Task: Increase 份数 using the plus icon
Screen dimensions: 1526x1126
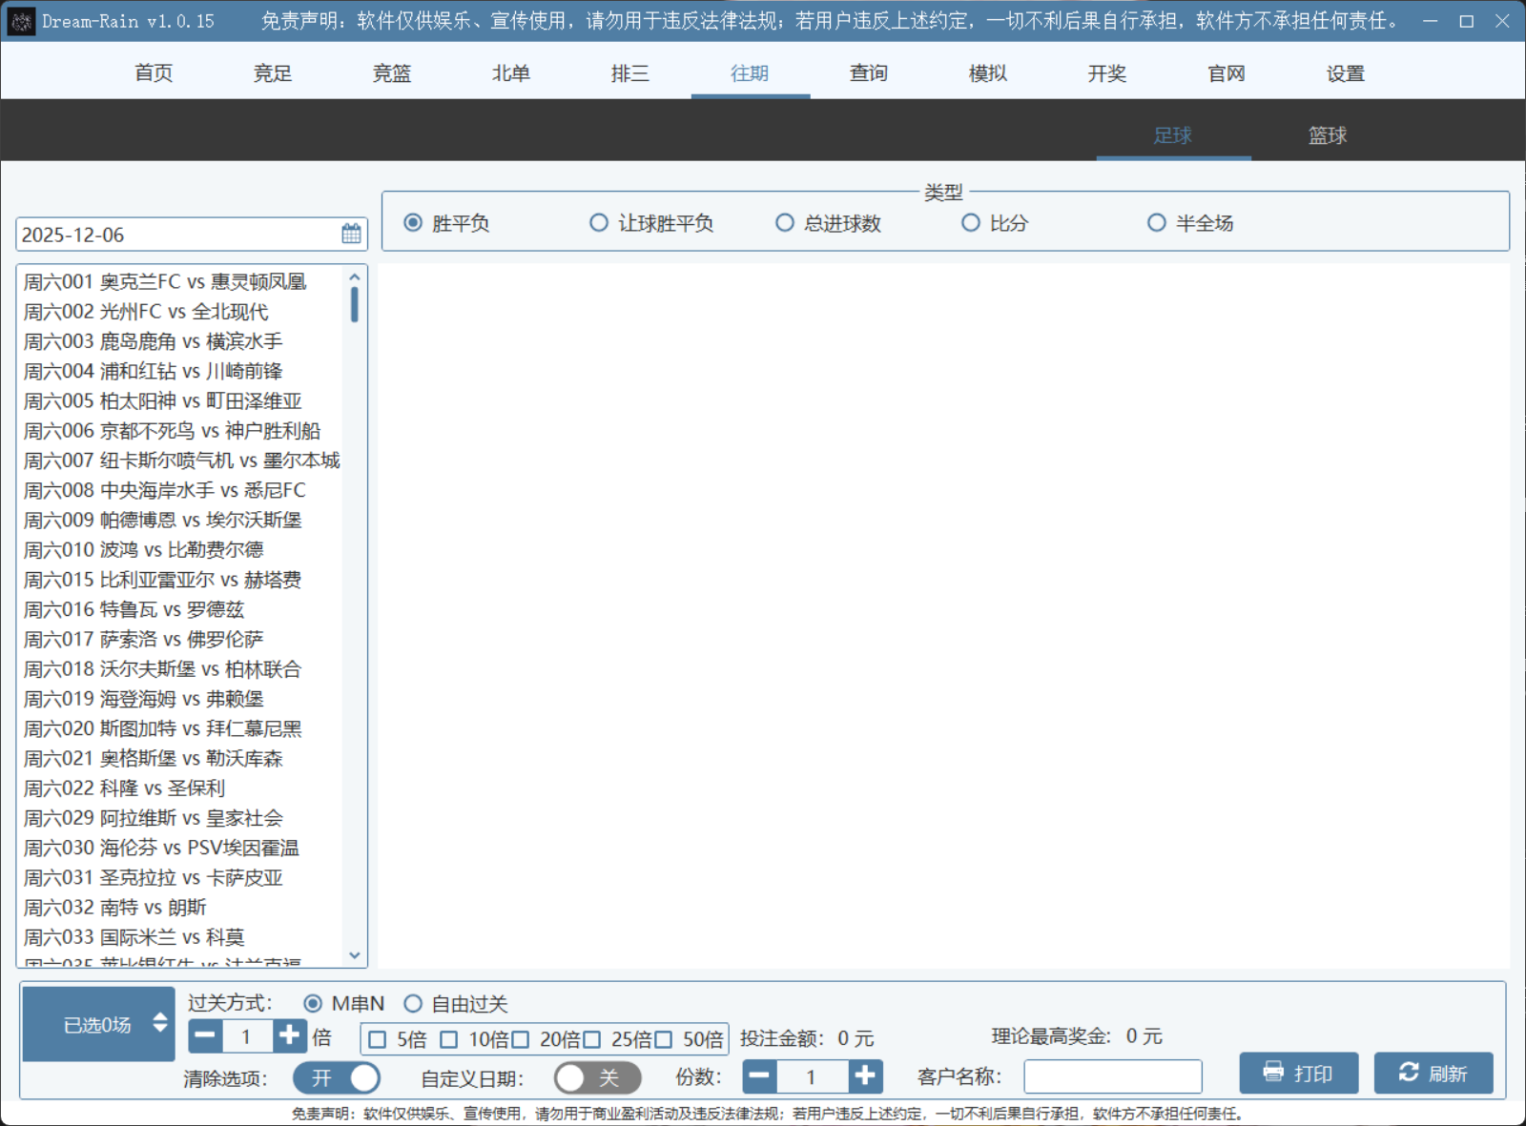Action: (x=864, y=1075)
